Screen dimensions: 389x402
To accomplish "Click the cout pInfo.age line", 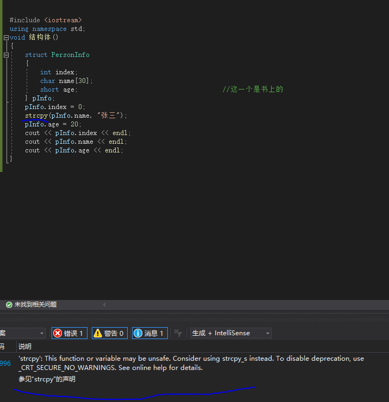I will 74,150.
